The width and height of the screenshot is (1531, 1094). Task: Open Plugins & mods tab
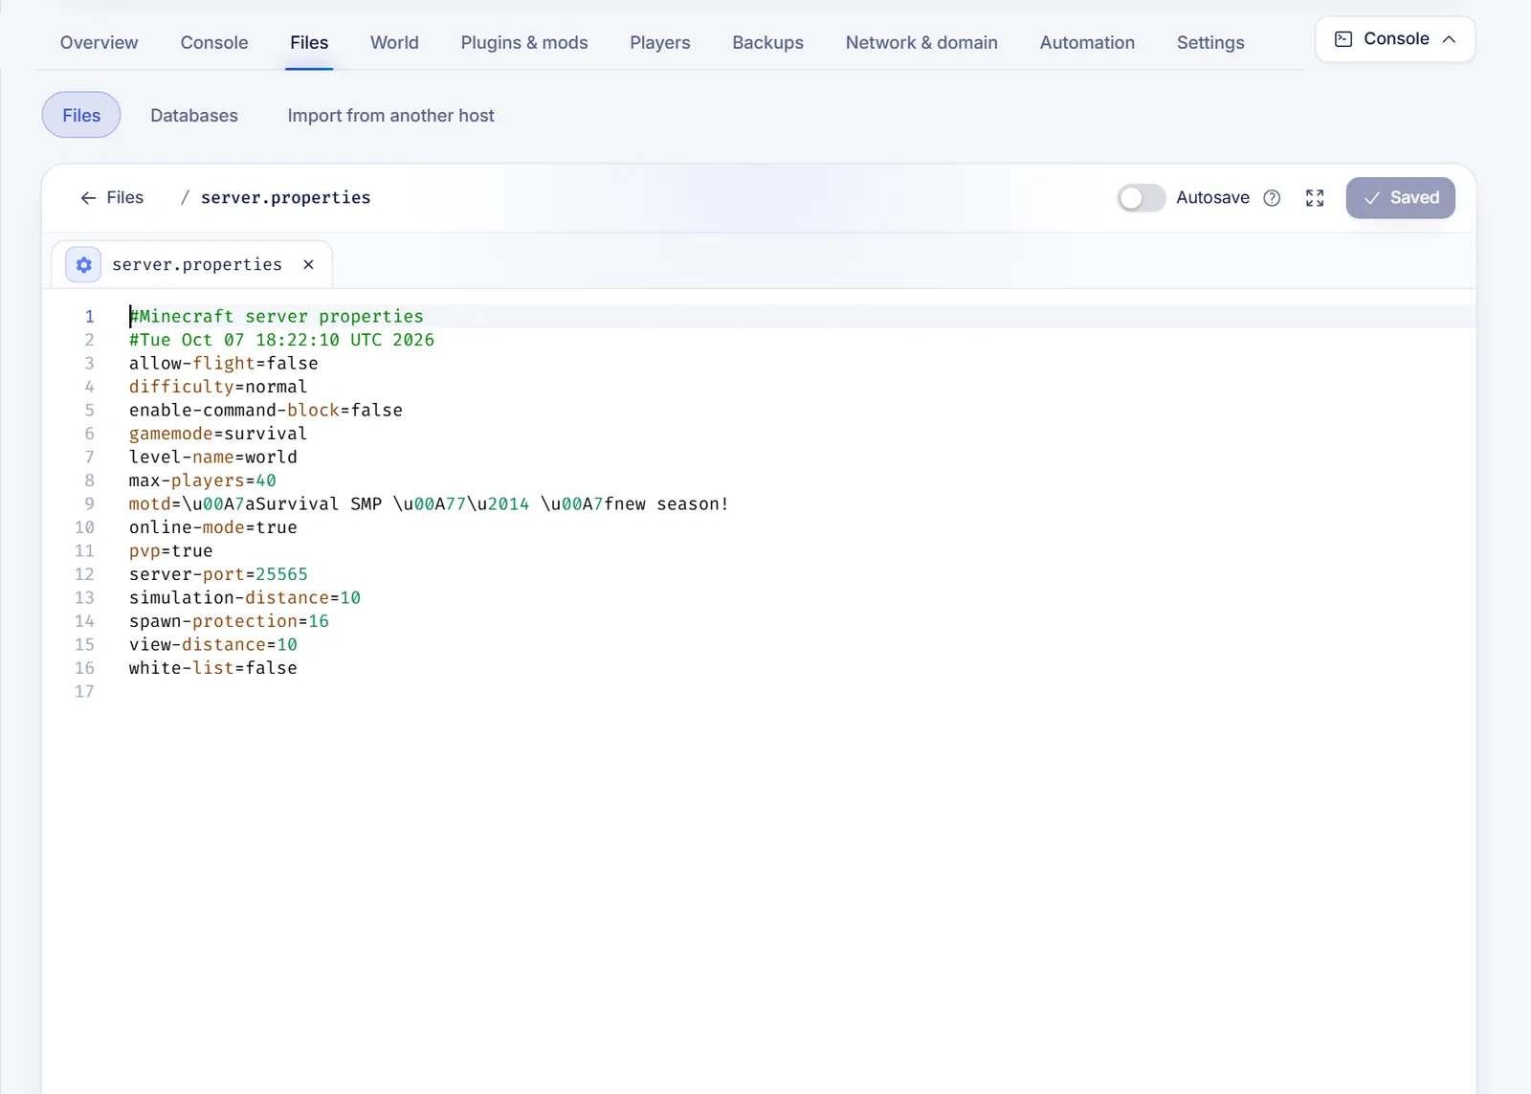point(524,43)
